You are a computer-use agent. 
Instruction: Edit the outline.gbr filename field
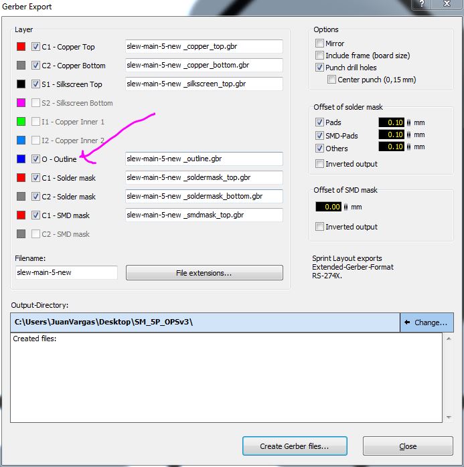pos(204,159)
